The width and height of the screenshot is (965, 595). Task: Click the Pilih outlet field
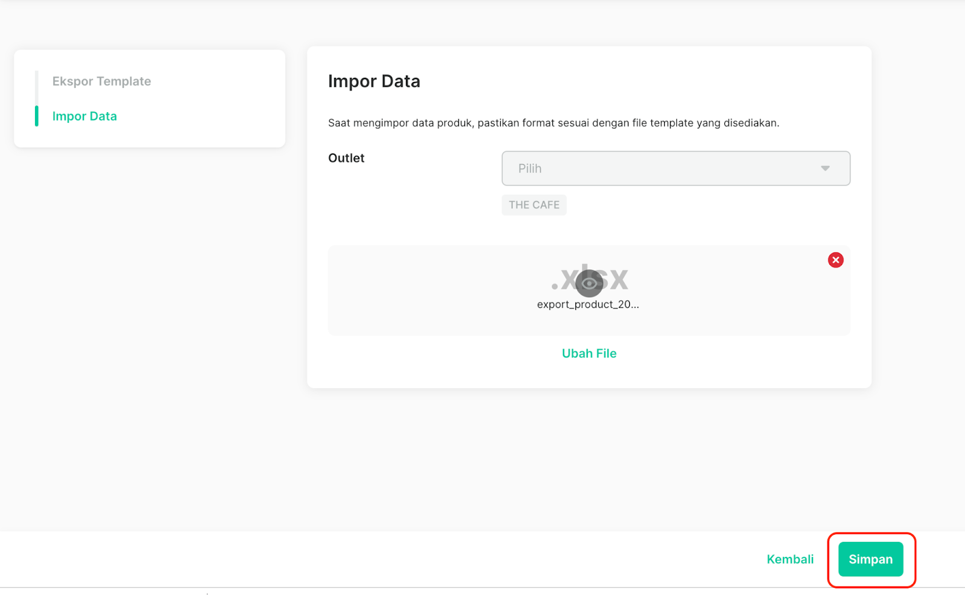click(675, 168)
